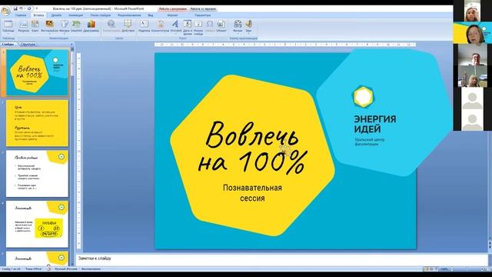Insert clip art with the Клип button
This screenshot has width=492, height=277.
click(x=35, y=26)
